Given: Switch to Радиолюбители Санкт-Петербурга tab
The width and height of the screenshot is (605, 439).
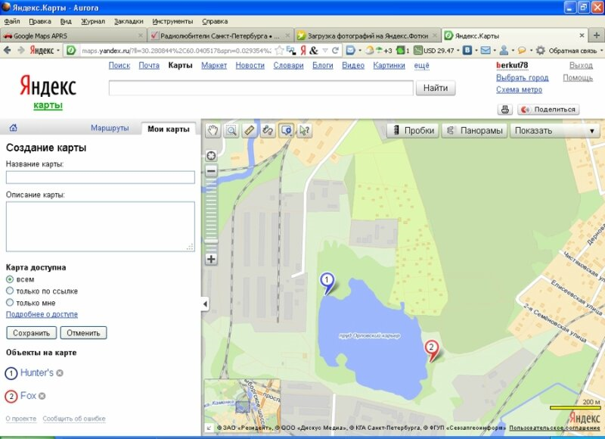Looking at the screenshot, I should [x=221, y=36].
